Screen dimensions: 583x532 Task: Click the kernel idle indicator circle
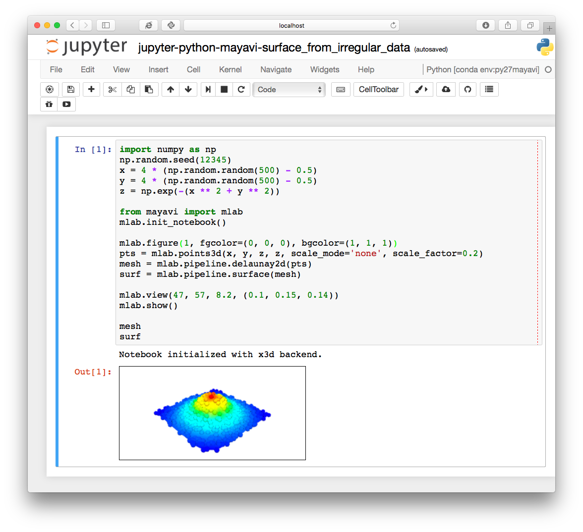coord(548,69)
